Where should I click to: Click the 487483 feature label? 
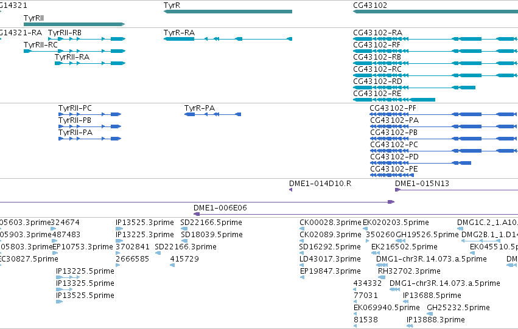66,235
